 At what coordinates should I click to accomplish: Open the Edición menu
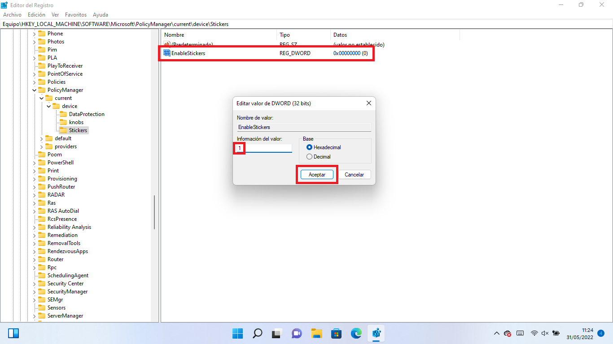pyautogui.click(x=36, y=15)
